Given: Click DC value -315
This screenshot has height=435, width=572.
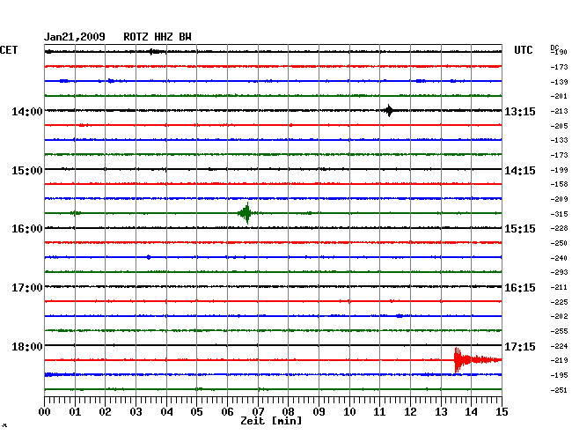Looking at the screenshot, I should [559, 214].
